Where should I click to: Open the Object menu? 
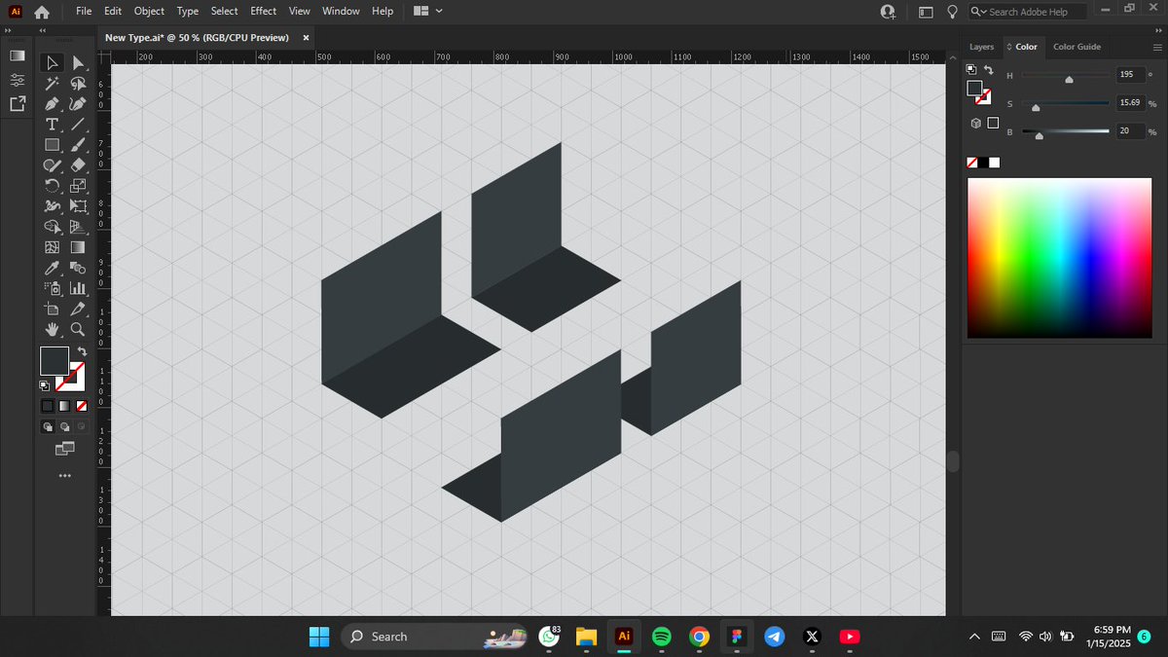coord(149,11)
